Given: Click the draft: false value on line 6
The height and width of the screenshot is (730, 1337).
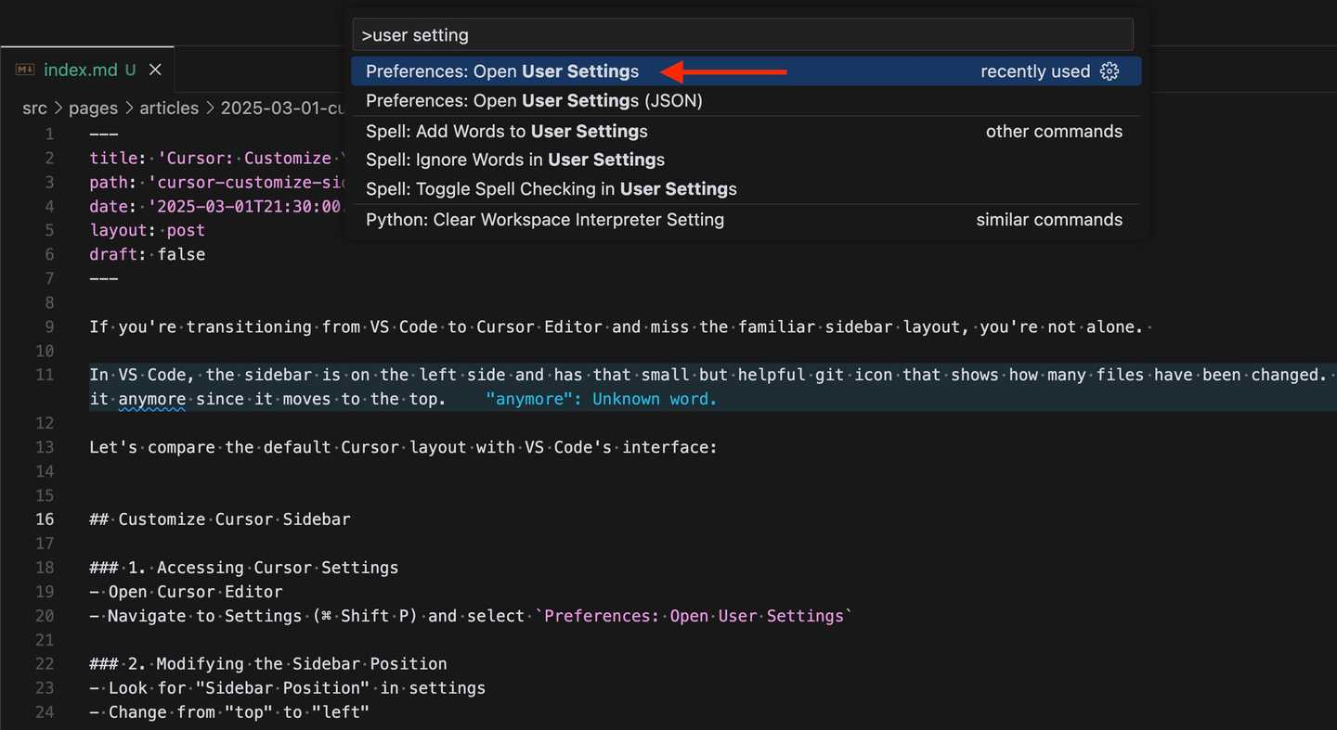Looking at the screenshot, I should pos(181,253).
